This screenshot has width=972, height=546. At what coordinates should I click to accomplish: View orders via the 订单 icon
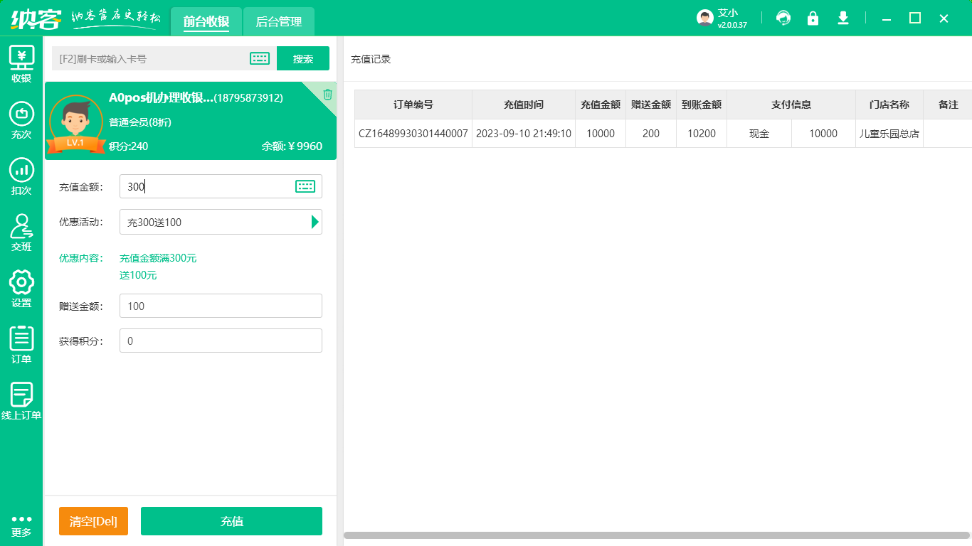click(x=21, y=345)
